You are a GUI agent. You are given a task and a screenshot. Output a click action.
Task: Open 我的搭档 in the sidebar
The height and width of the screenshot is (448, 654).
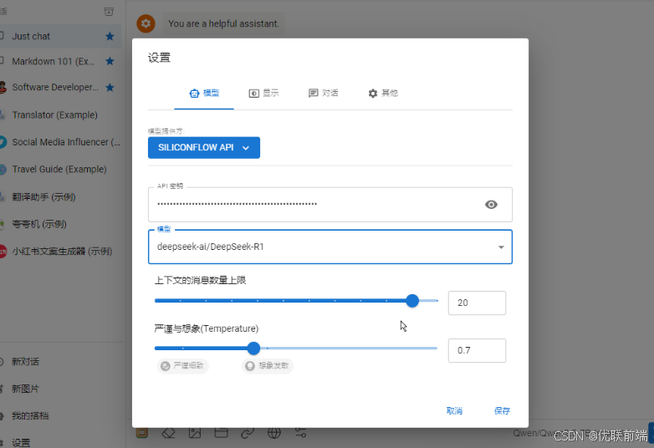point(30,416)
